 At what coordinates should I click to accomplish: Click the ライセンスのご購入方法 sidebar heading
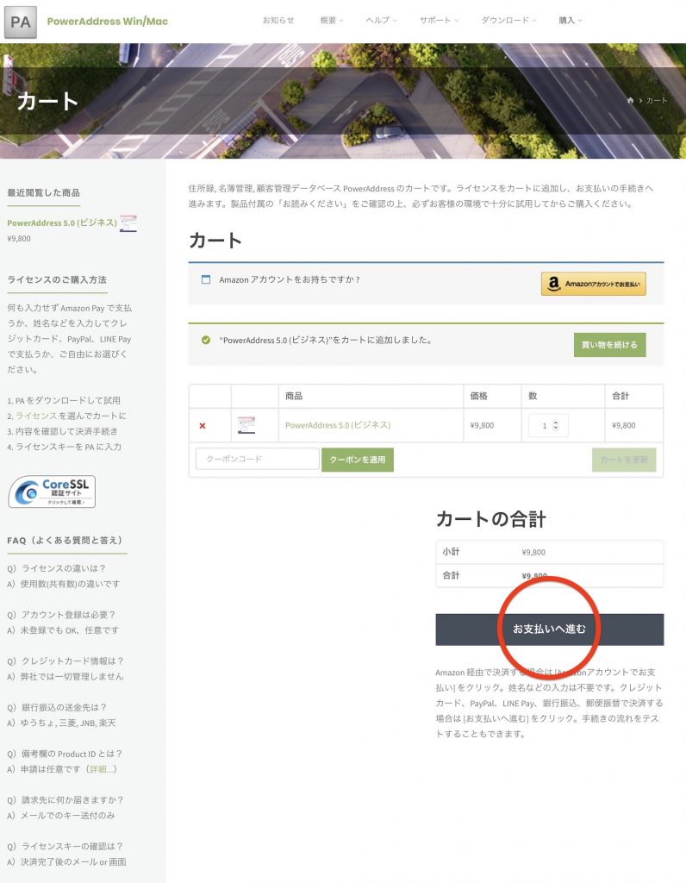tap(57, 280)
